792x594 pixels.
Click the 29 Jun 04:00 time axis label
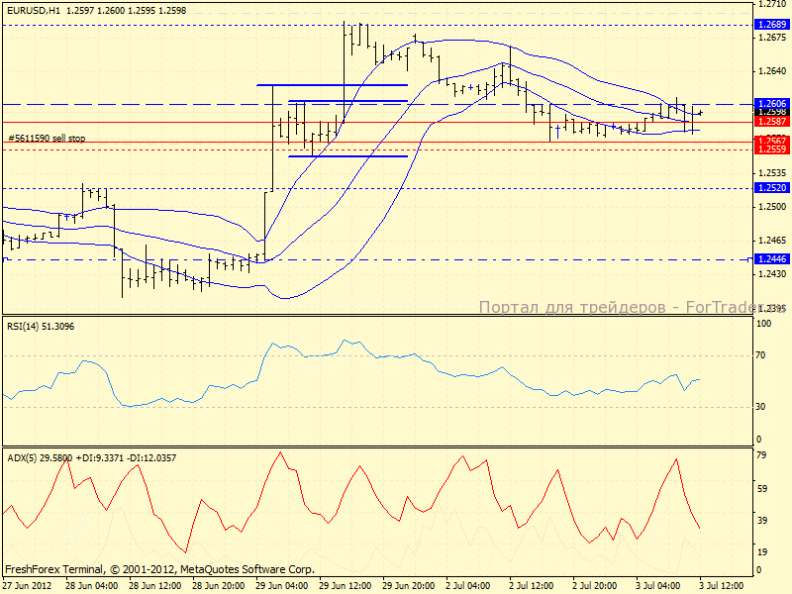coord(282,586)
